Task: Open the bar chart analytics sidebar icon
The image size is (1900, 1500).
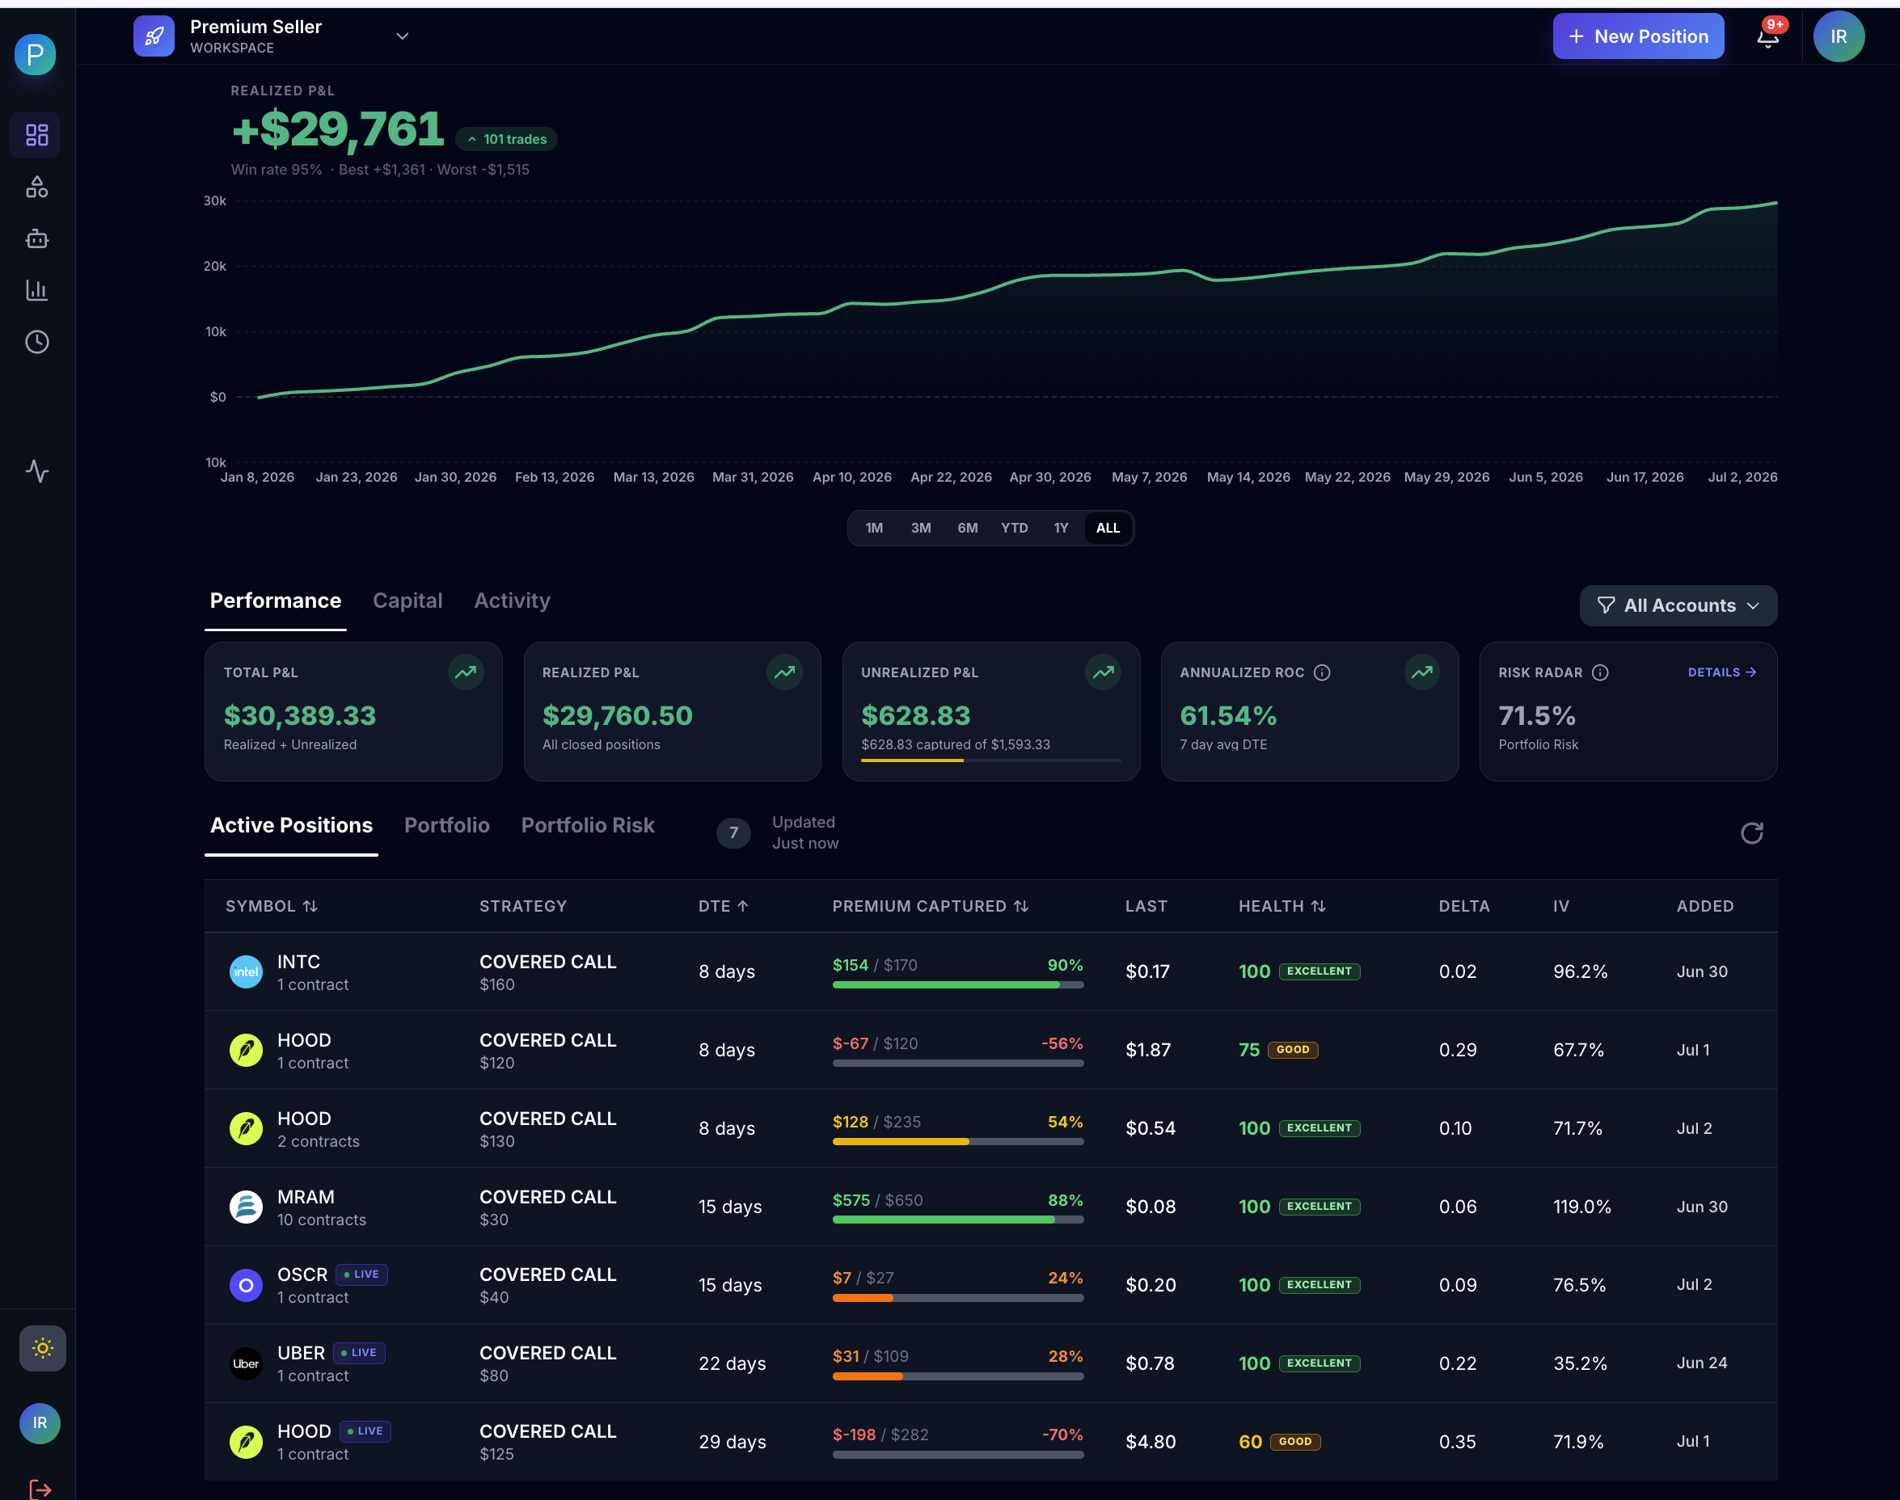Action: (36, 290)
